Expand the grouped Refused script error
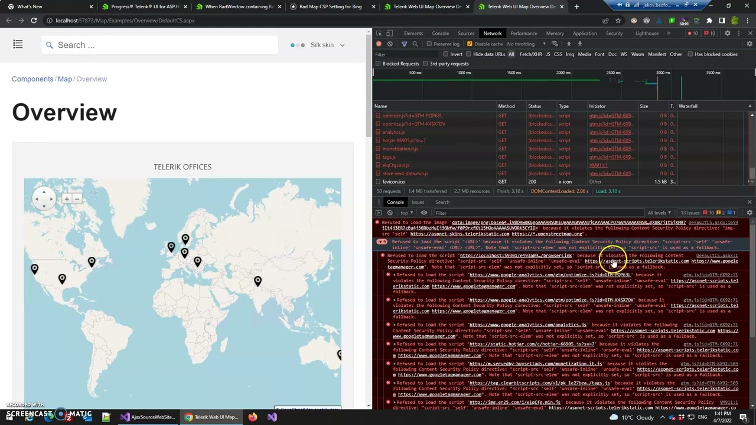 coord(382,242)
